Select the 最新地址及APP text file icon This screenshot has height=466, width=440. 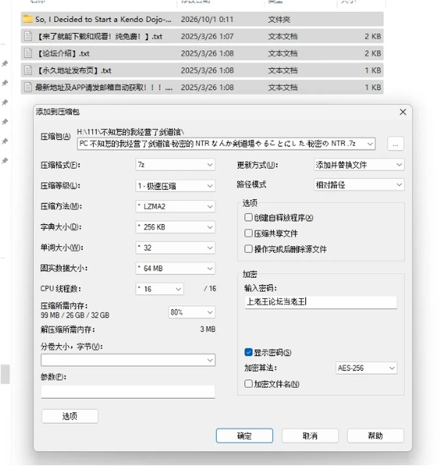[28, 87]
